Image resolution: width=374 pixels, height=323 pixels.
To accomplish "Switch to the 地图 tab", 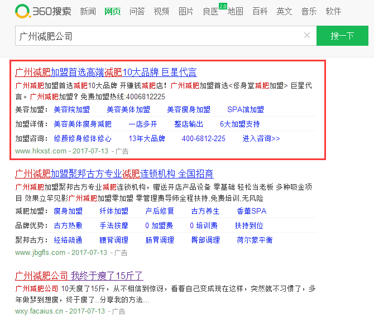I will point(235,11).
